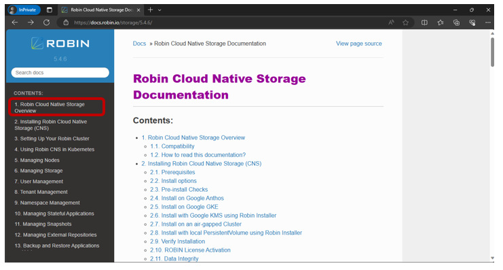Viewport: 503px width, 270px height.
Task: Open the favorites list icon
Action: [x=441, y=22]
